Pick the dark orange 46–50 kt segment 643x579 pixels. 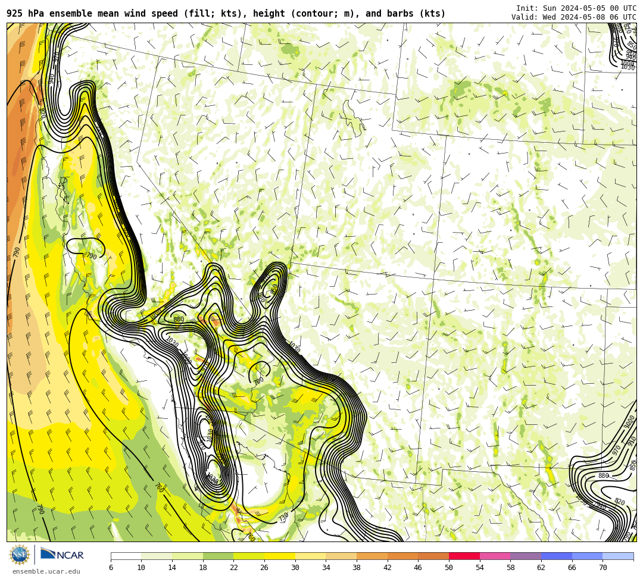pyautogui.click(x=433, y=556)
